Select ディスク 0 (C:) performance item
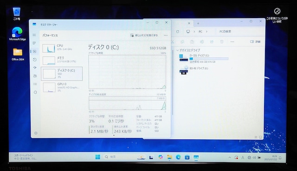 click(x=62, y=74)
